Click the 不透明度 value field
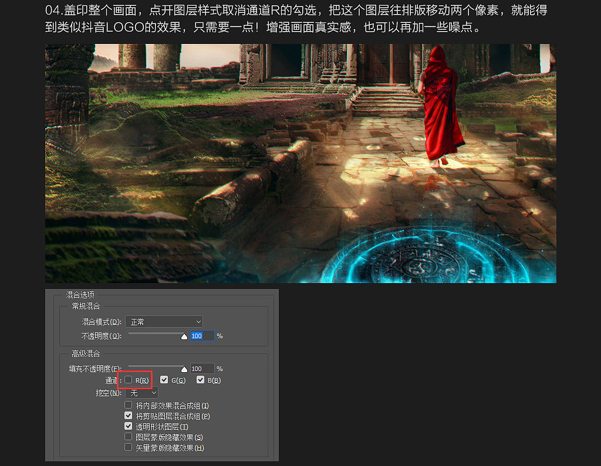Image resolution: width=601 pixels, height=466 pixels. [x=202, y=336]
